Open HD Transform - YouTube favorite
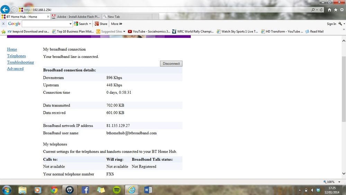The width and height of the screenshot is (346, 195). tap(282, 32)
